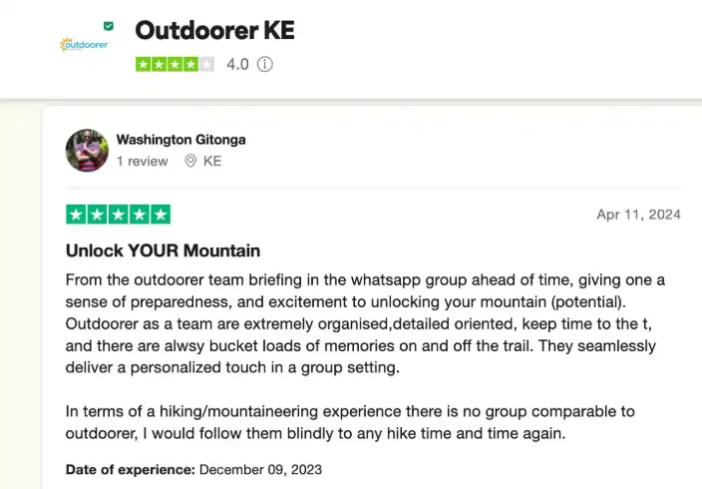Click the last star of the review's five-star rating
Viewport: 702px width, 489px height.
(x=161, y=215)
